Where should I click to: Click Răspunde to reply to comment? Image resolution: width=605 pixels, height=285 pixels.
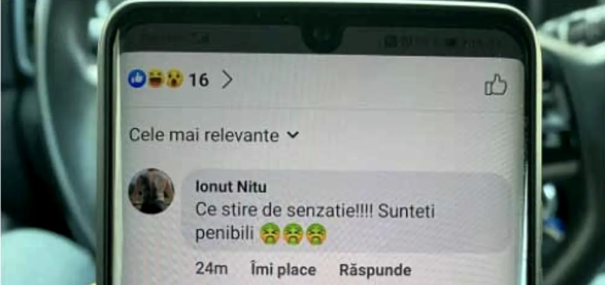(x=375, y=270)
